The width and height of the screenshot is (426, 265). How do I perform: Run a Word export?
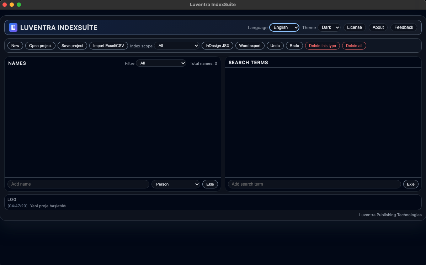tap(250, 46)
